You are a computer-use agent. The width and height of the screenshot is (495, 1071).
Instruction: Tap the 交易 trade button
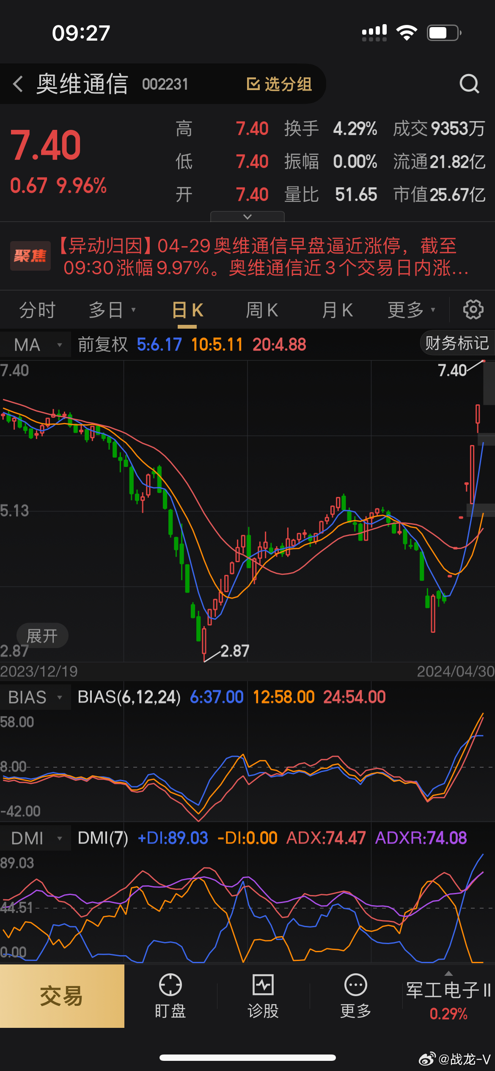(x=62, y=996)
